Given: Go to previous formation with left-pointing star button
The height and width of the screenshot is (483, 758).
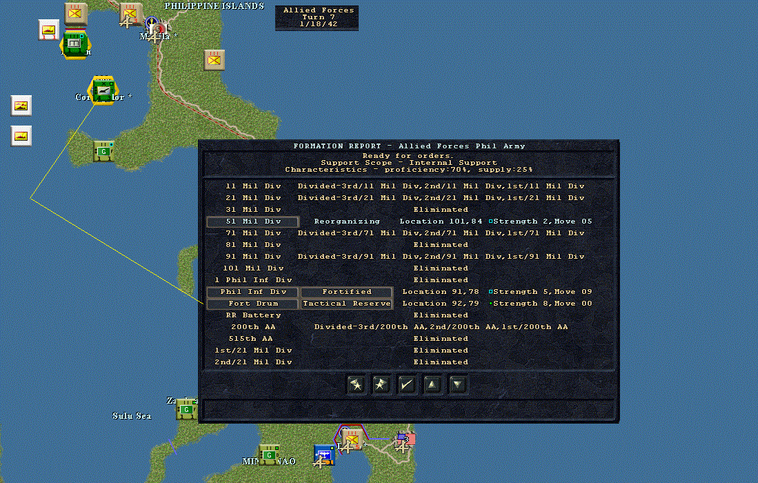Looking at the screenshot, I should coord(357,385).
